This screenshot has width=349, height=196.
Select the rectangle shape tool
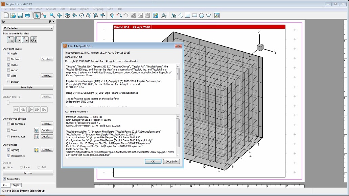[194, 15]
